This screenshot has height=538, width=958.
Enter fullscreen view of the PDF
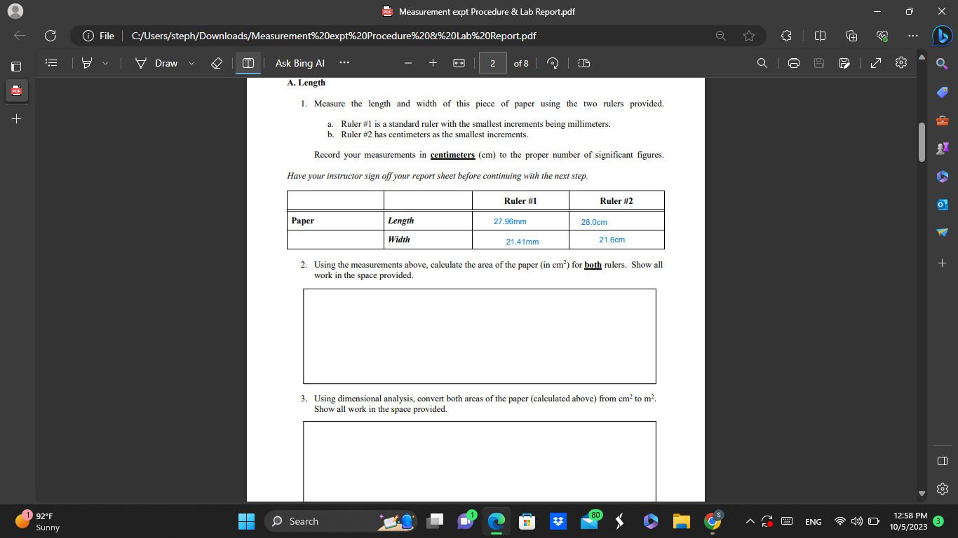(875, 63)
